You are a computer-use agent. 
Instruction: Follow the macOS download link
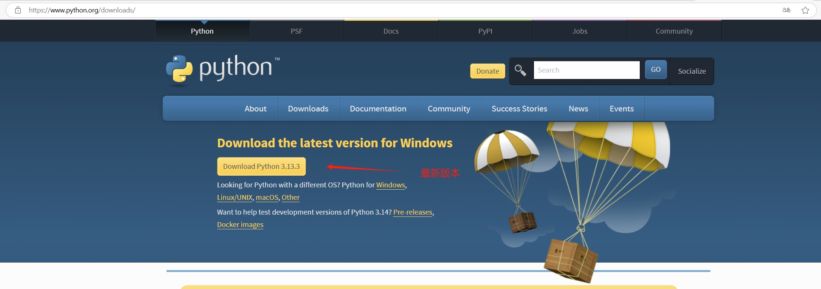[267, 198]
